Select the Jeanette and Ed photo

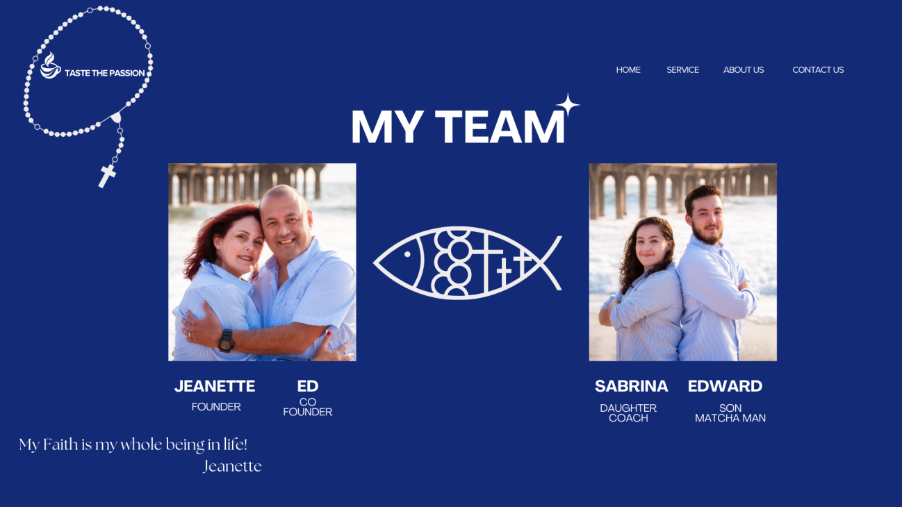click(x=262, y=262)
